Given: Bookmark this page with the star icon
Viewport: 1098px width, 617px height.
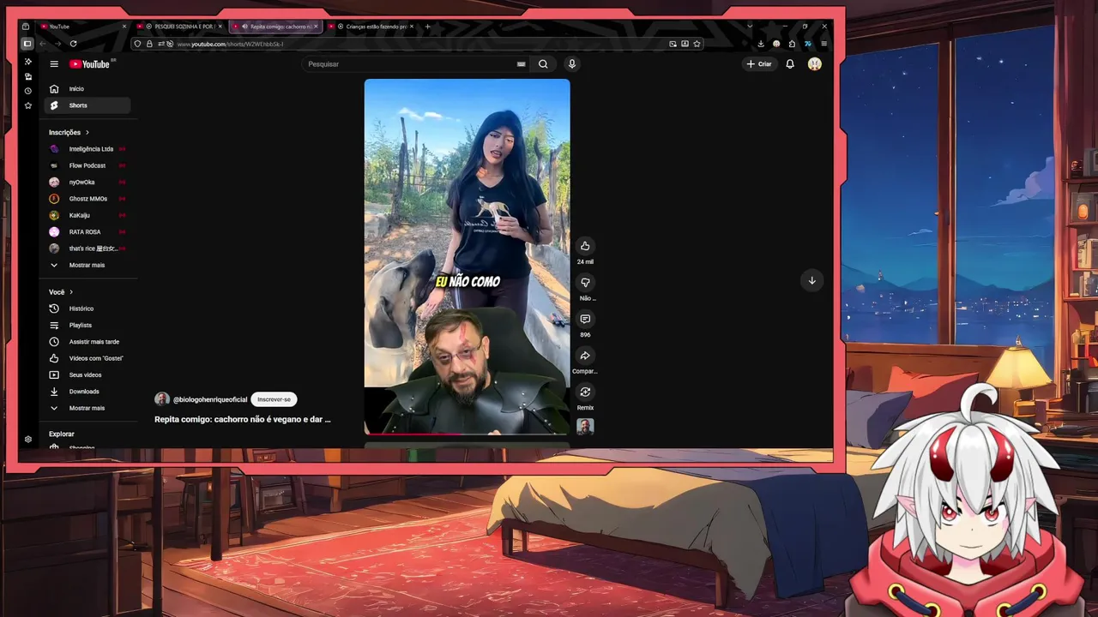Looking at the screenshot, I should [697, 44].
